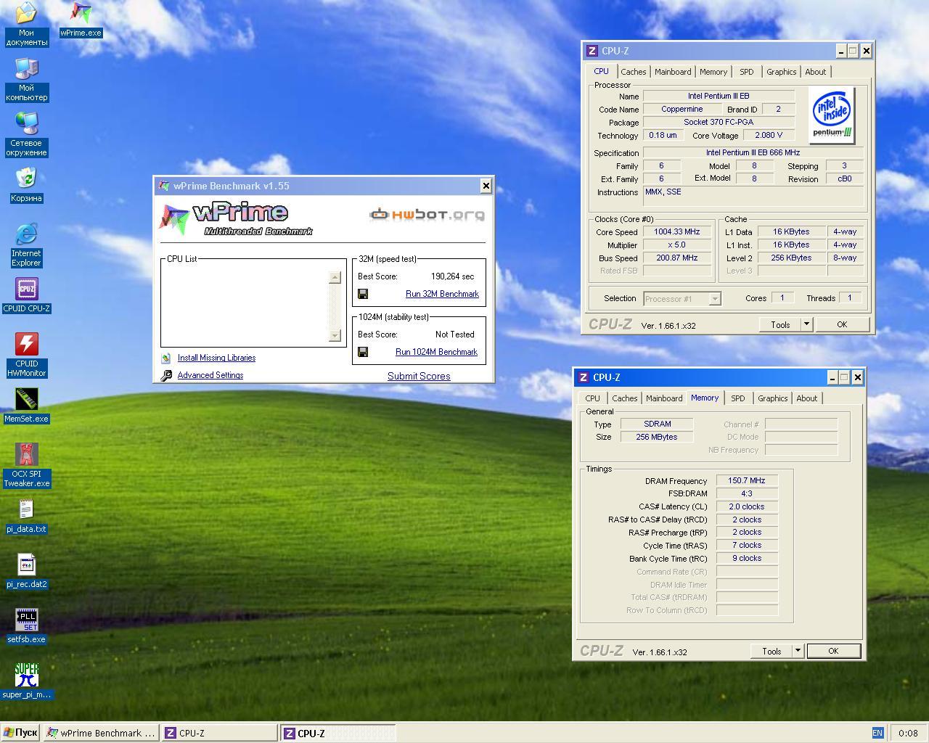The image size is (929, 743).
Task: Click CPU List scrollbar up arrow
Action: [335, 277]
